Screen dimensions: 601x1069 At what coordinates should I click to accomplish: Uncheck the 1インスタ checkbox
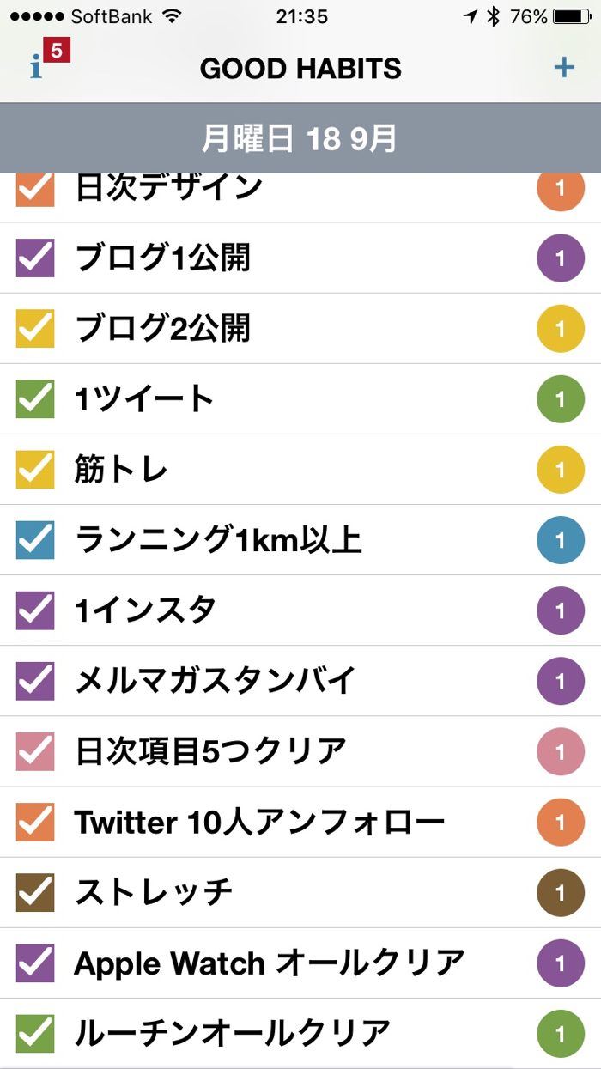click(x=35, y=610)
